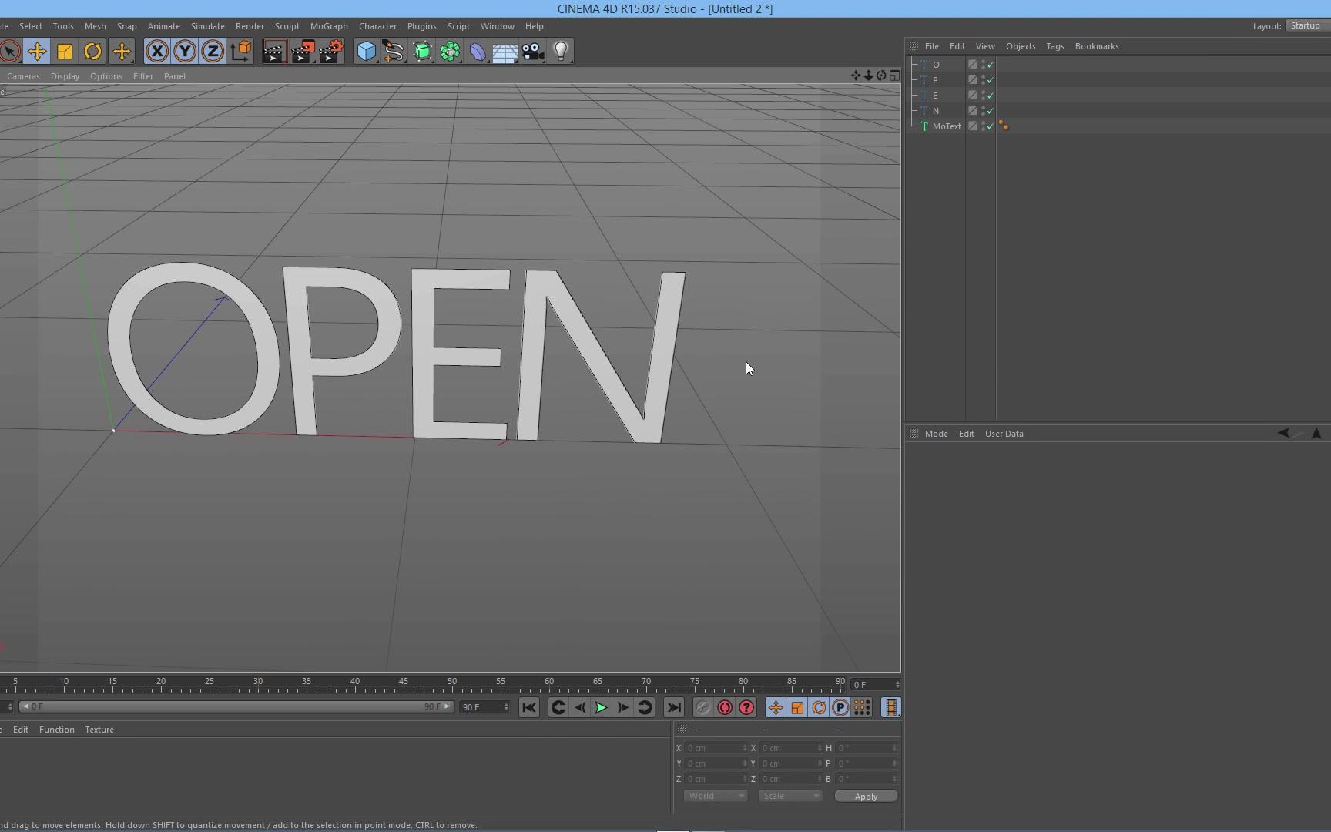Lock the X axis with the X toolbar icon
This screenshot has width=1331, height=832.
click(x=156, y=51)
